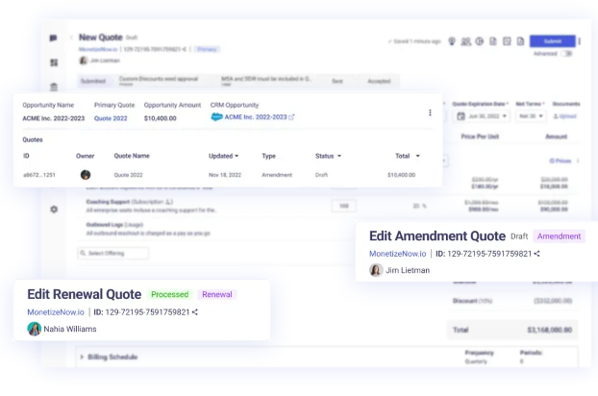This screenshot has width=598, height=396.
Task: Click the Nov 18, 2022 updated date
Action: point(225,175)
